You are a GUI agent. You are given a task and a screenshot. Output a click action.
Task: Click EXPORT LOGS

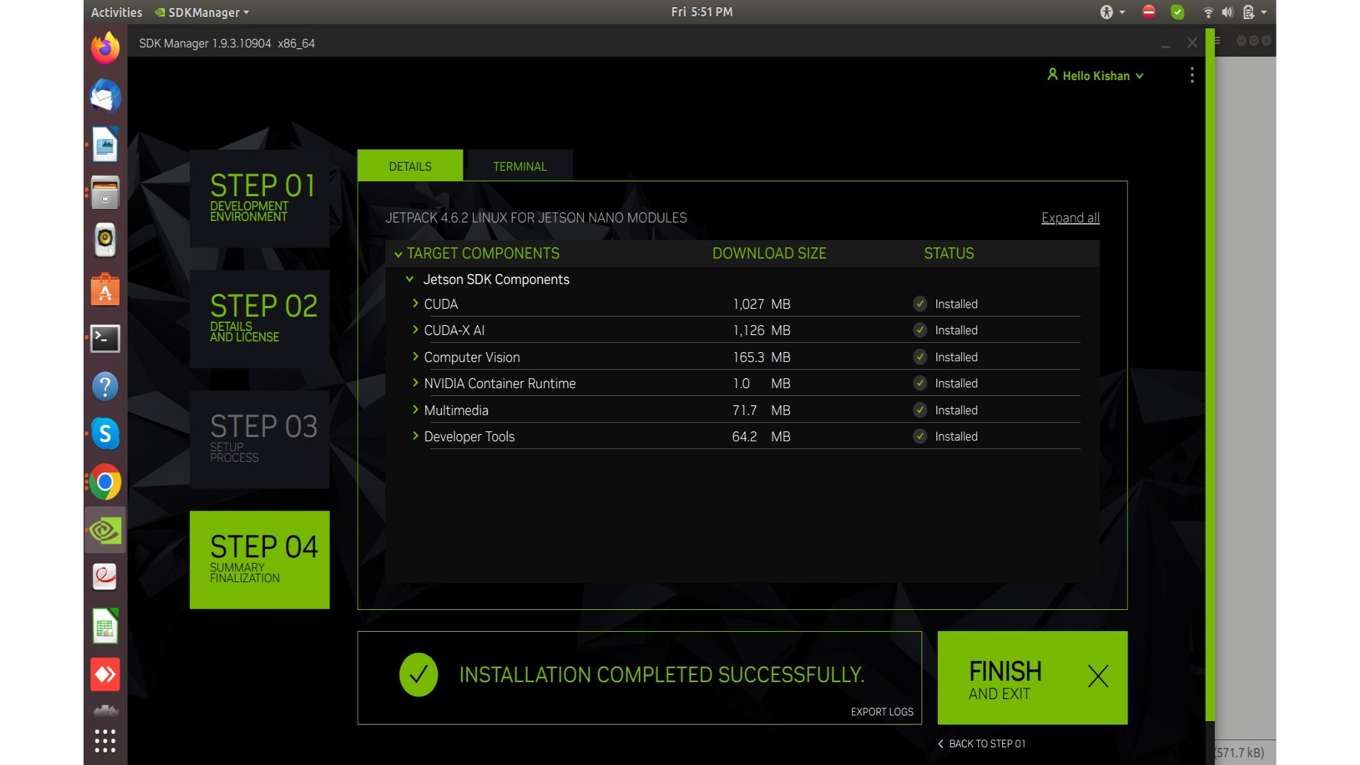pos(882,712)
